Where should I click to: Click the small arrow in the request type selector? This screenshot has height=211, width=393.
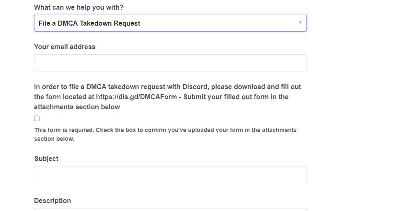pos(300,23)
